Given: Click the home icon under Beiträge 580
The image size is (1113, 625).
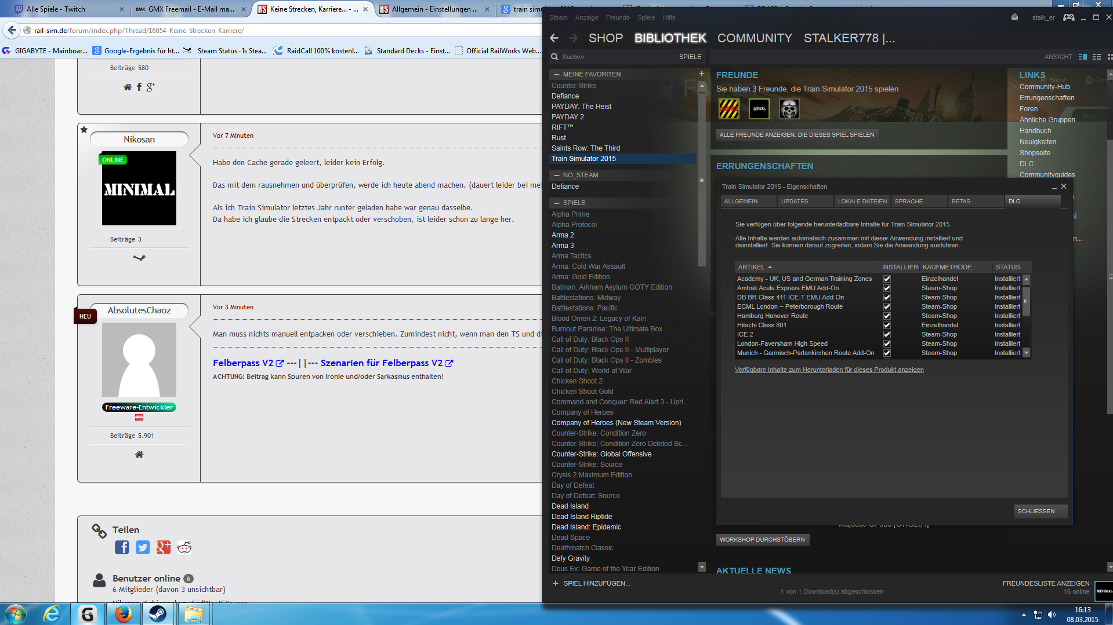Looking at the screenshot, I should point(128,87).
